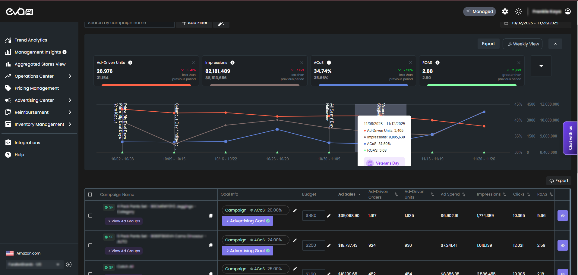Switch to Weekly View
This screenshot has height=275, width=578.
click(523, 44)
